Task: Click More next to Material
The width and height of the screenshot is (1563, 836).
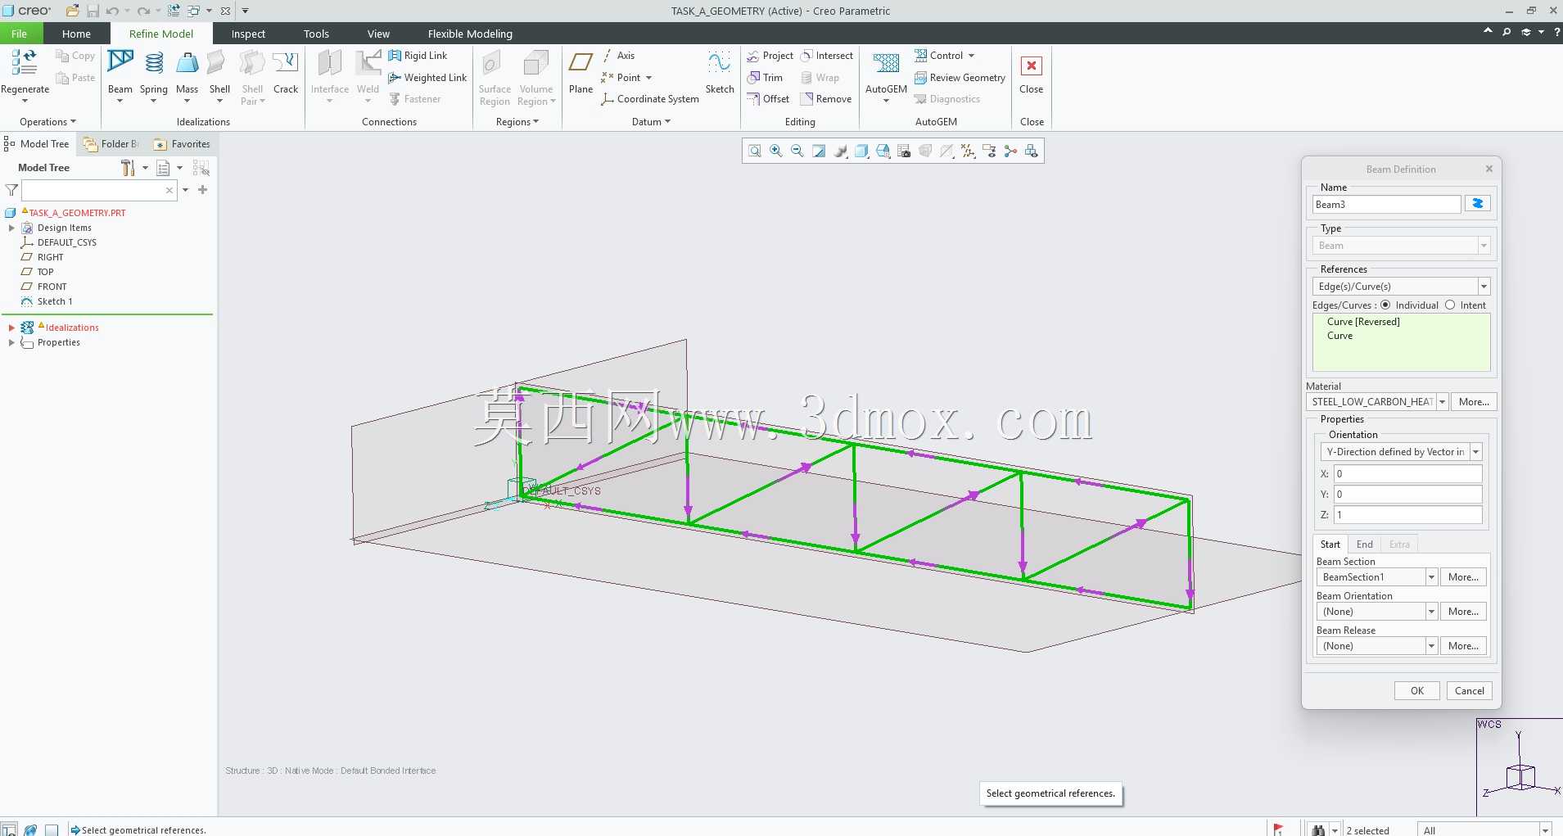Action: tap(1474, 402)
